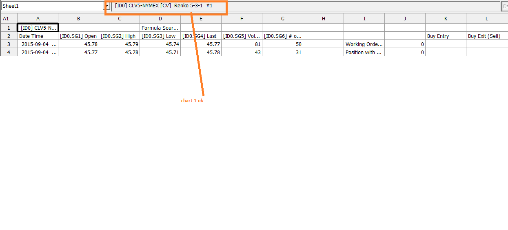The height and width of the screenshot is (230, 508).
Task: Select the 'Buy Entry' cell
Action: tap(446, 36)
